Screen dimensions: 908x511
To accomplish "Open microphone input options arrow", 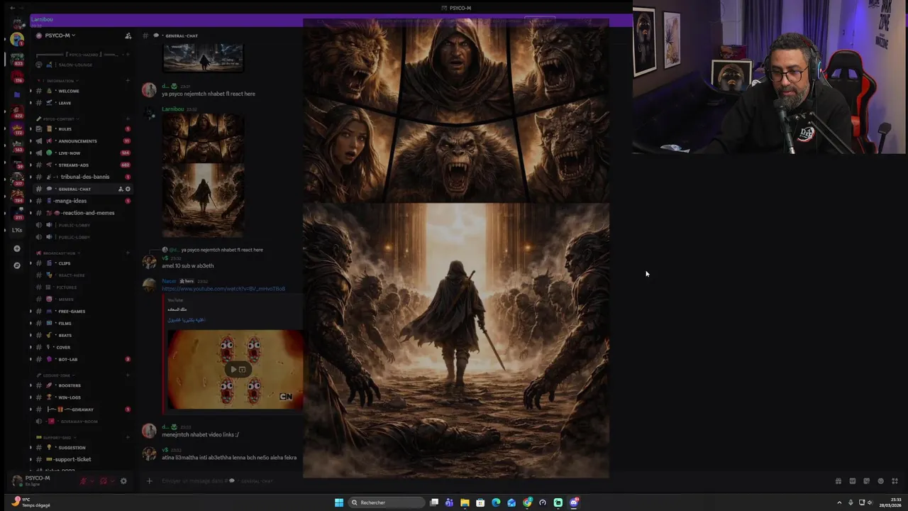I will click(92, 481).
